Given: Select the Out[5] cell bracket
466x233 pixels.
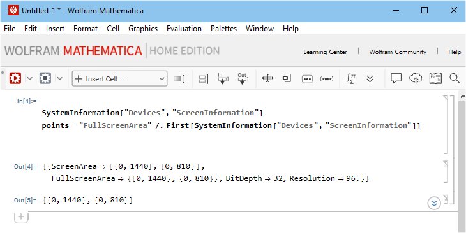Looking at the screenshot, I should (x=446, y=199).
